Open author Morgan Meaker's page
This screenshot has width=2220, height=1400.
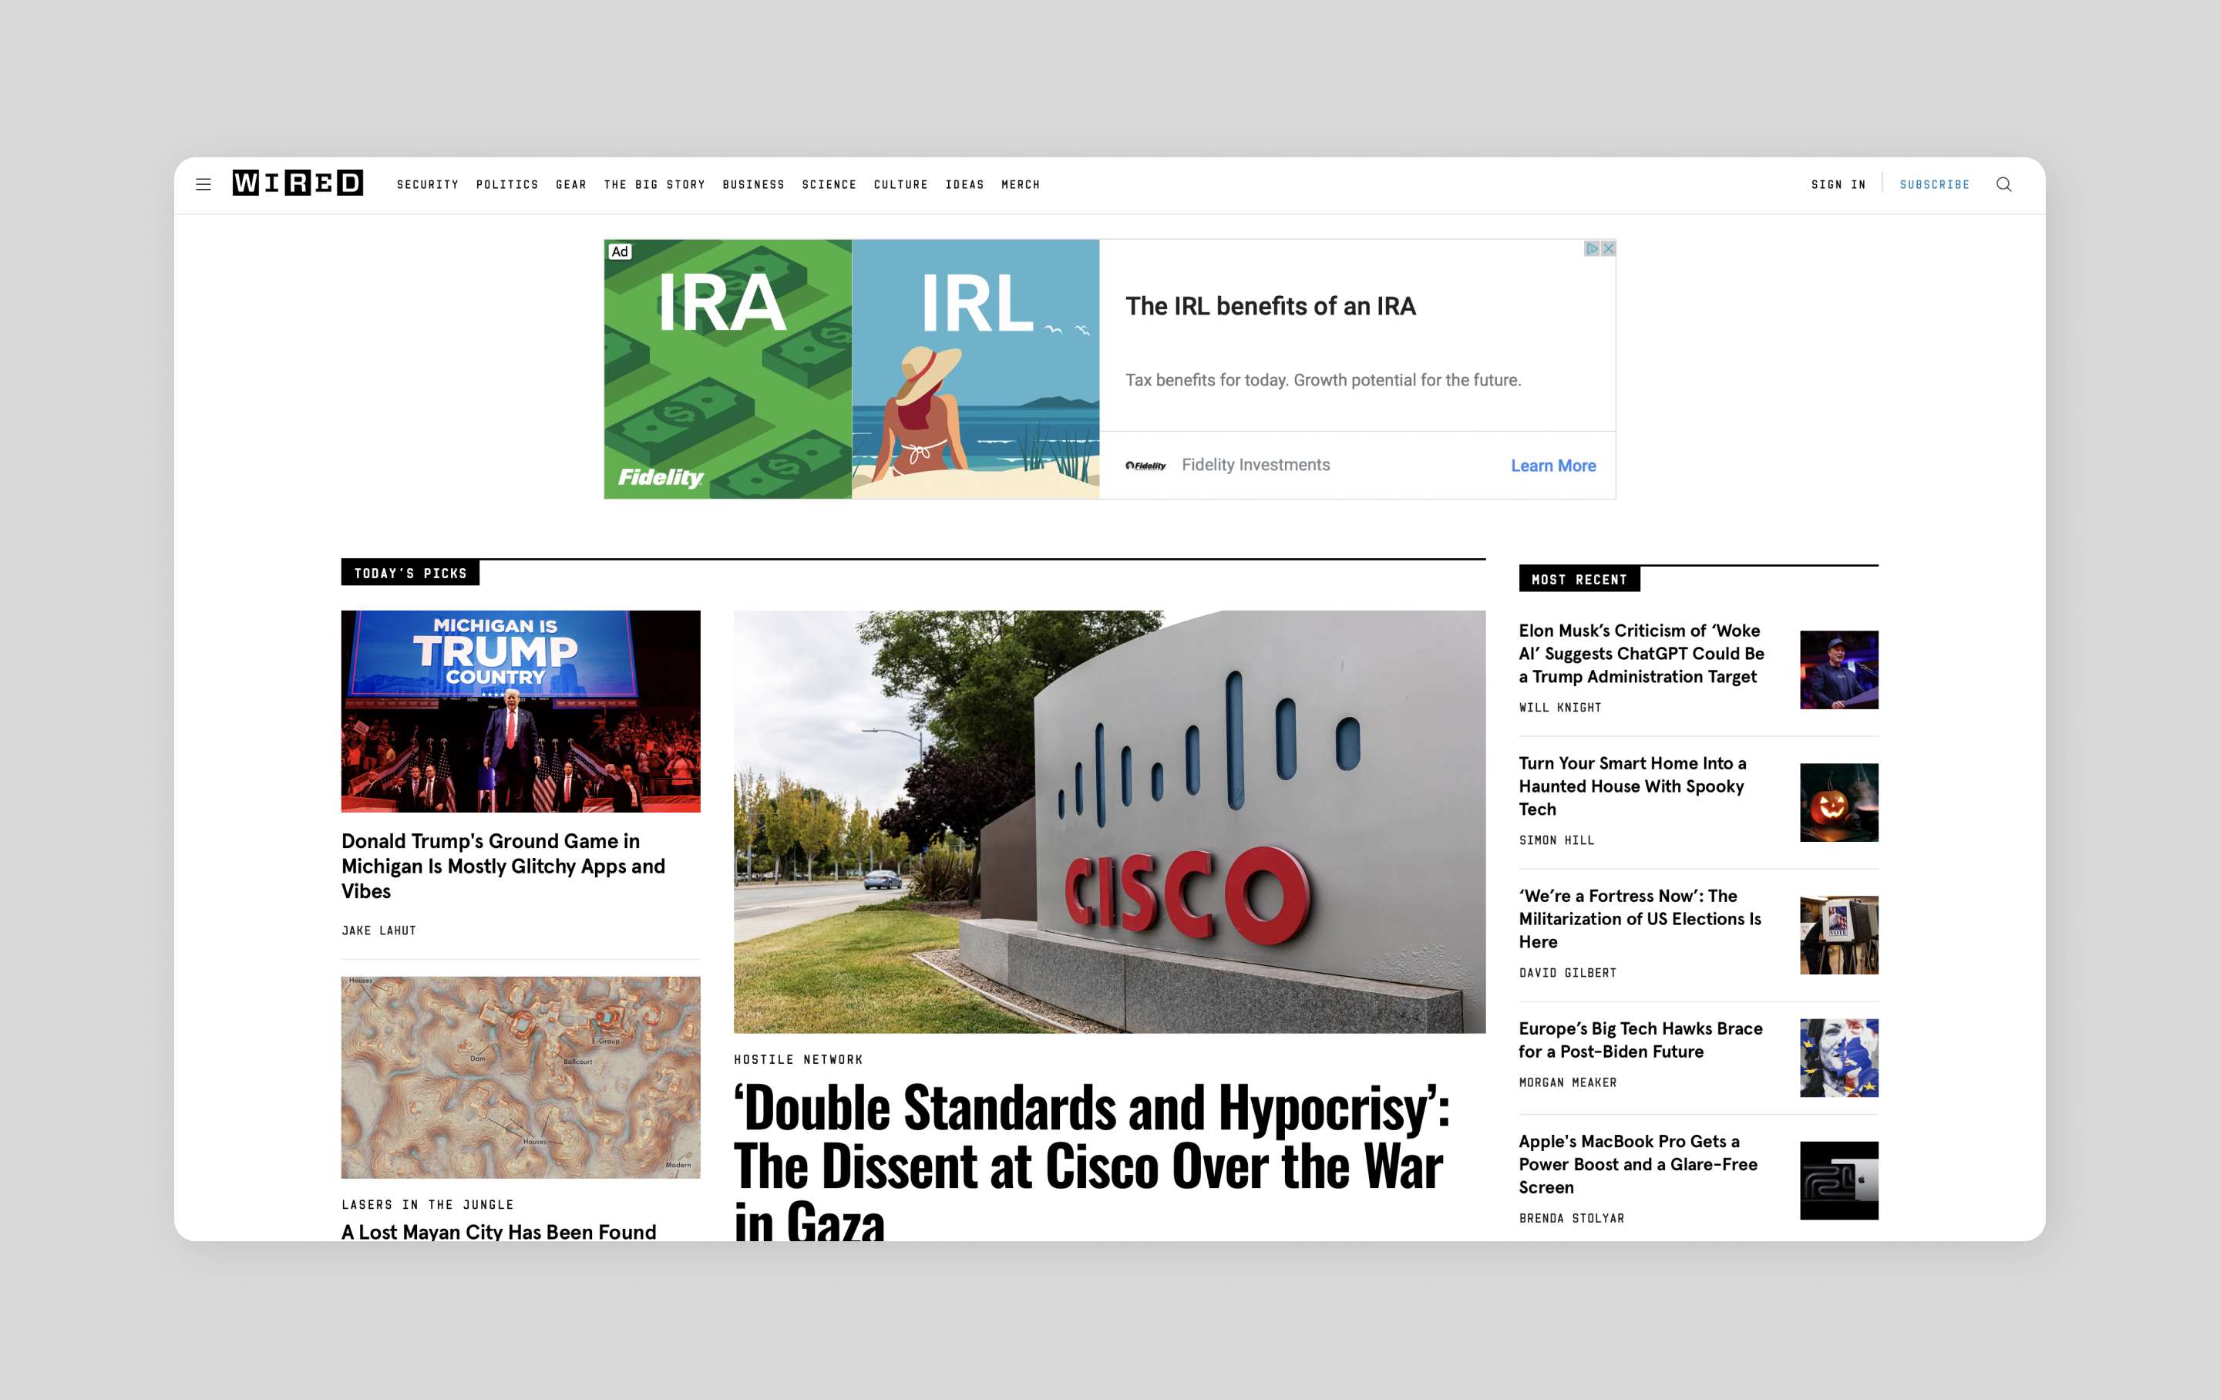pos(1567,1082)
